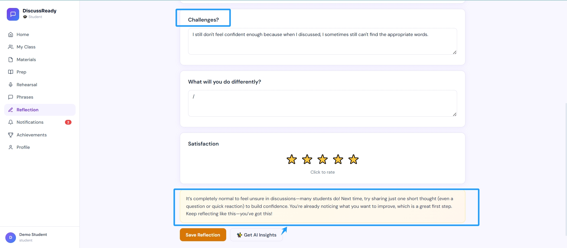Click the Save Reflection button
The width and height of the screenshot is (567, 248).
(203, 235)
